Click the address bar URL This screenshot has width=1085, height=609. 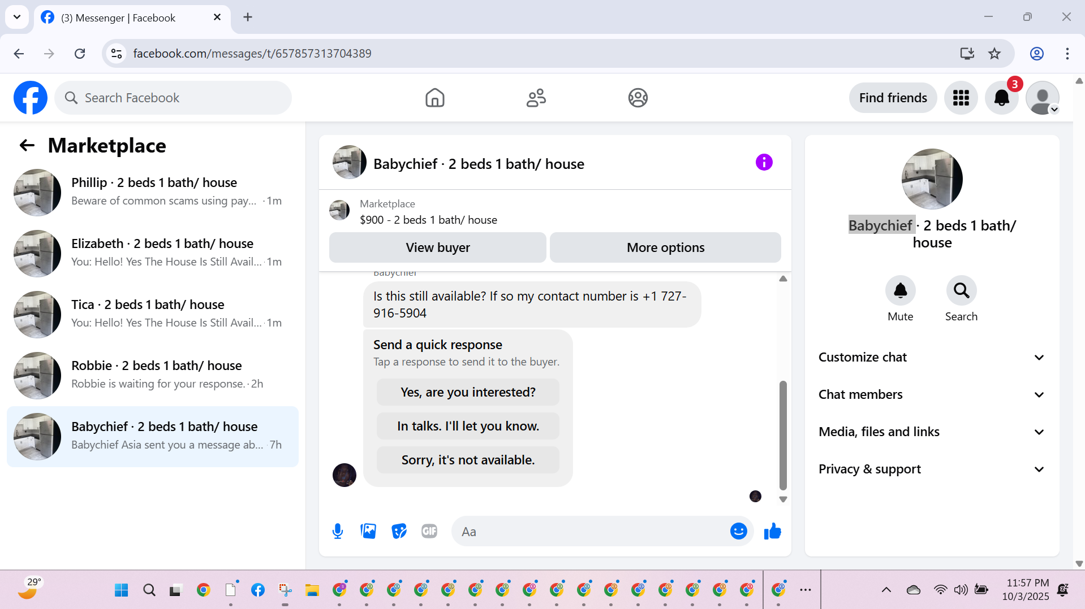[252, 54]
